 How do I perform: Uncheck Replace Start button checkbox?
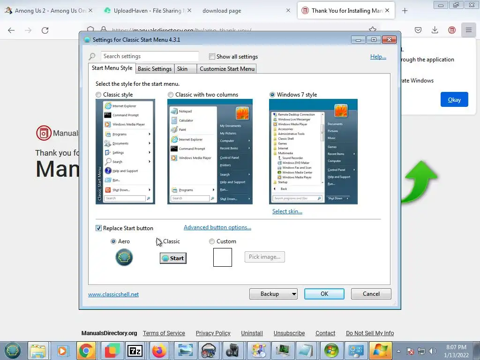(x=98, y=228)
